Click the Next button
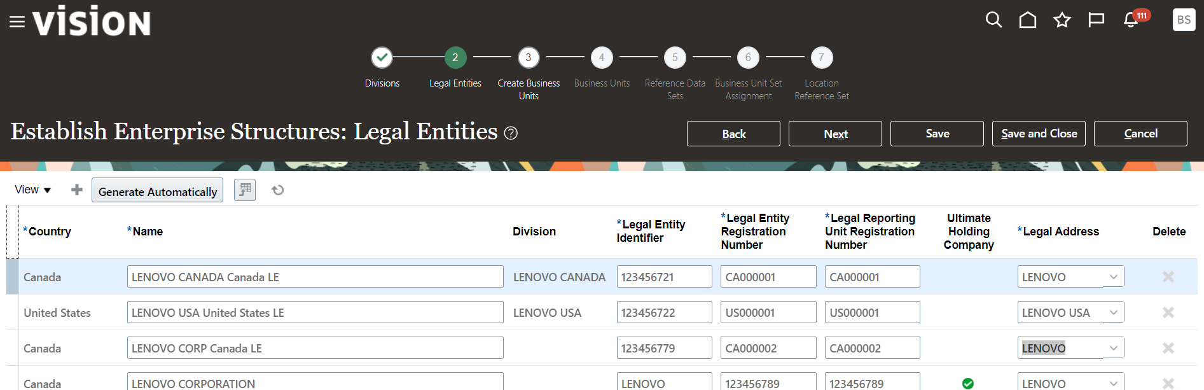The height and width of the screenshot is (390, 1204). click(x=835, y=134)
